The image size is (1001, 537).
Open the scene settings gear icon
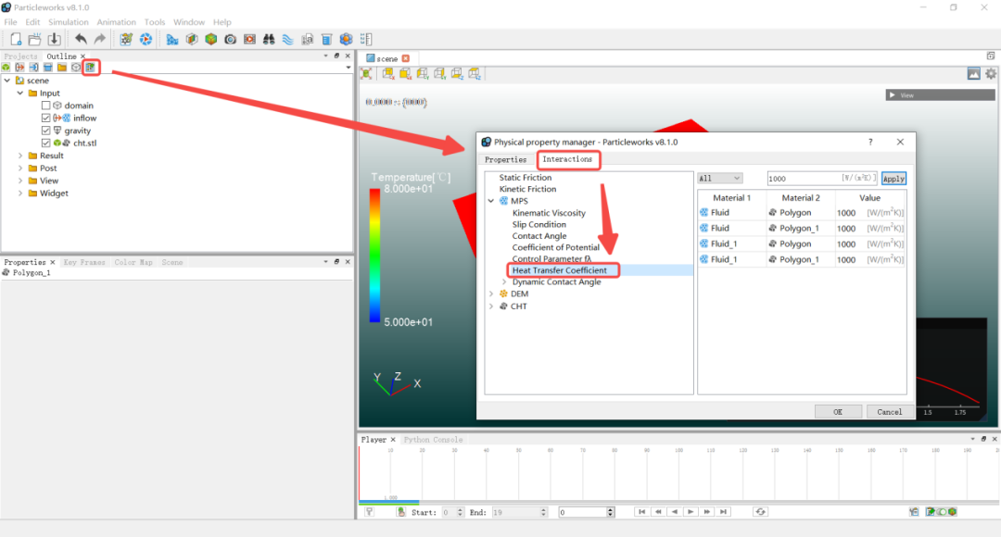coord(991,73)
